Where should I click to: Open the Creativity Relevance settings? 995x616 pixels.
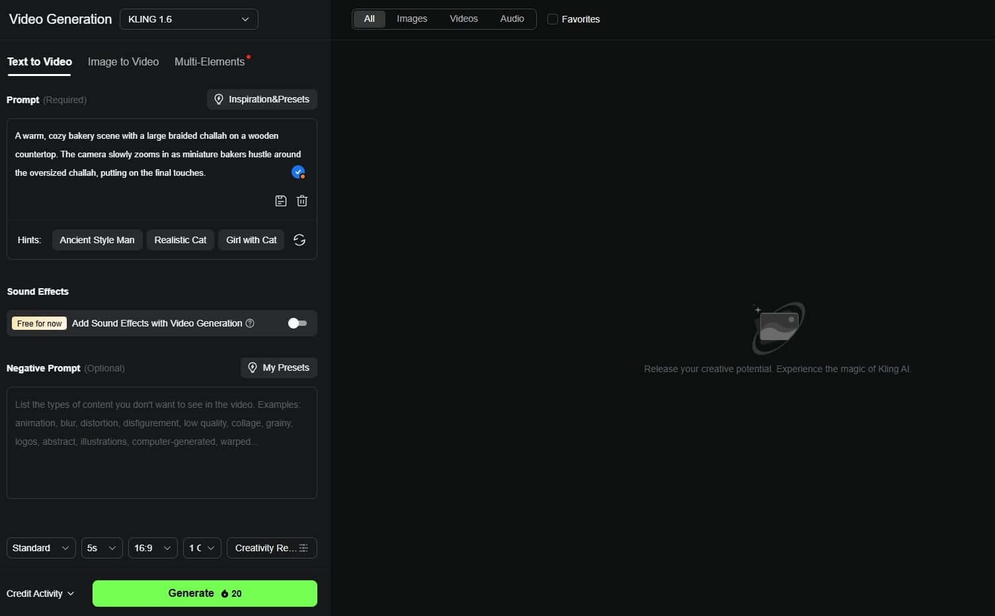[x=272, y=548]
